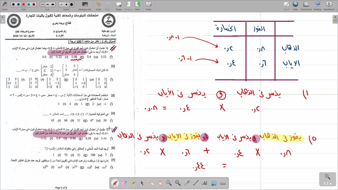Choose the large eraser size
This screenshot has height=190, width=338.
72,4
